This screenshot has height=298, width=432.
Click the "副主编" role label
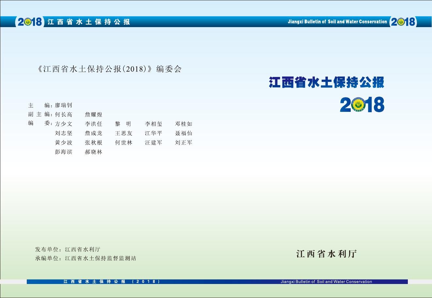(40, 114)
